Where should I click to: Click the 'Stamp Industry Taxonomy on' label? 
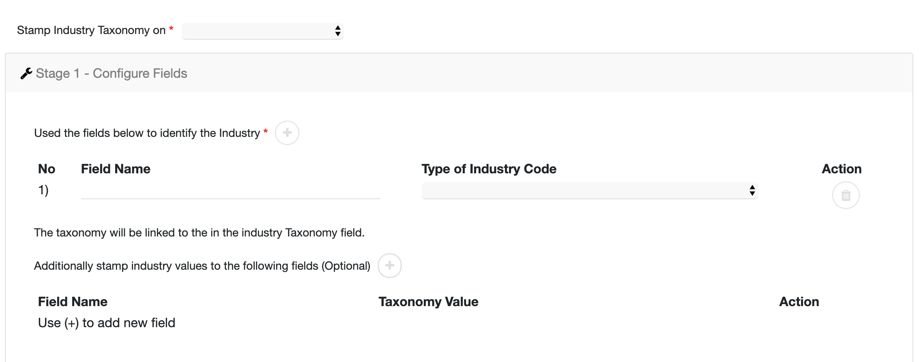point(91,30)
